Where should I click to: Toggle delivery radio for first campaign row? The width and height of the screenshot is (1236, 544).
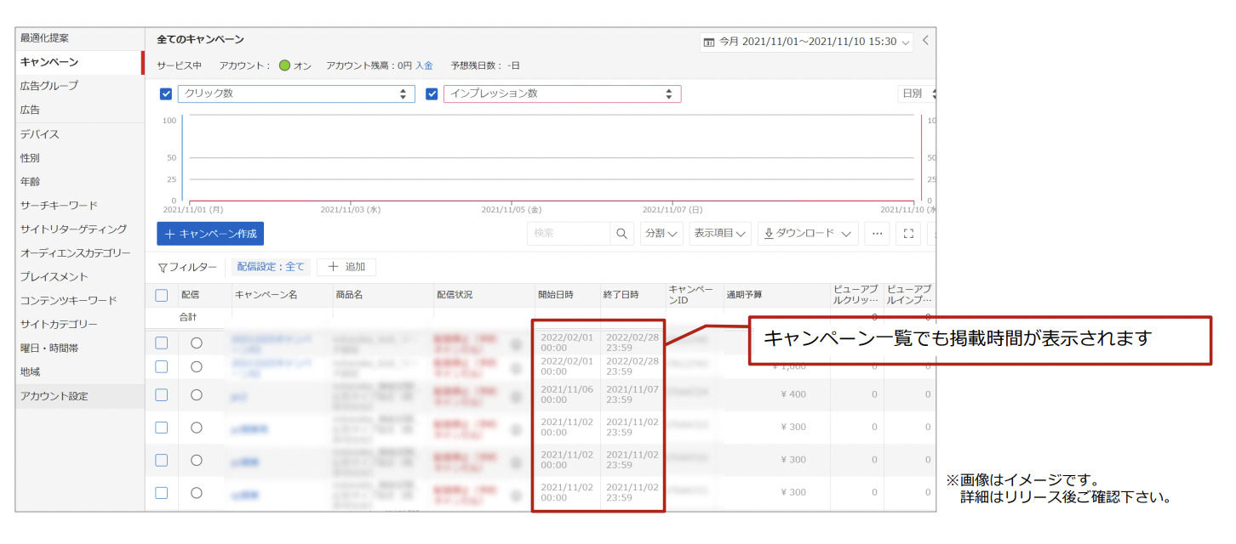(x=196, y=343)
